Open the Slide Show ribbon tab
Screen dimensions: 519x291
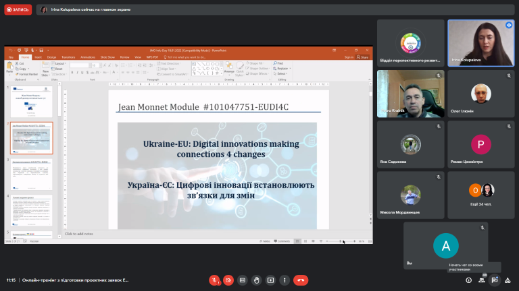tap(107, 57)
